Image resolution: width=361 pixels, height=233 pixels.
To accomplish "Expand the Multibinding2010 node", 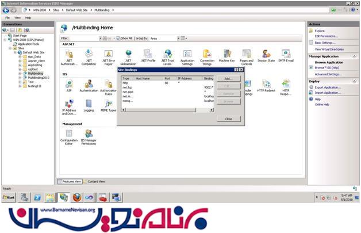I will coord(20,78).
